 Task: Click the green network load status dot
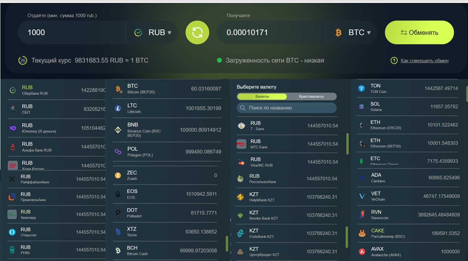tap(219, 60)
